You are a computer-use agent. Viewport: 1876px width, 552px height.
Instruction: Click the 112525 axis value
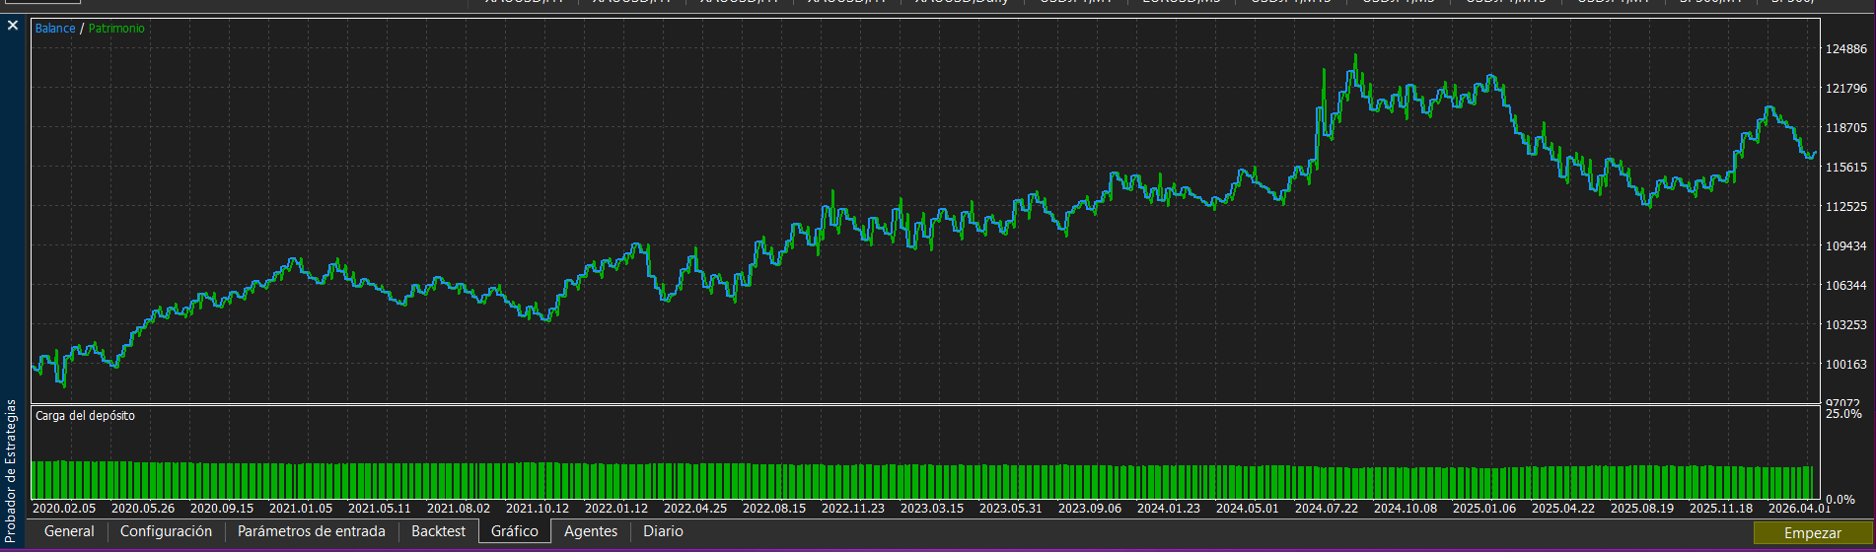[x=1845, y=206]
